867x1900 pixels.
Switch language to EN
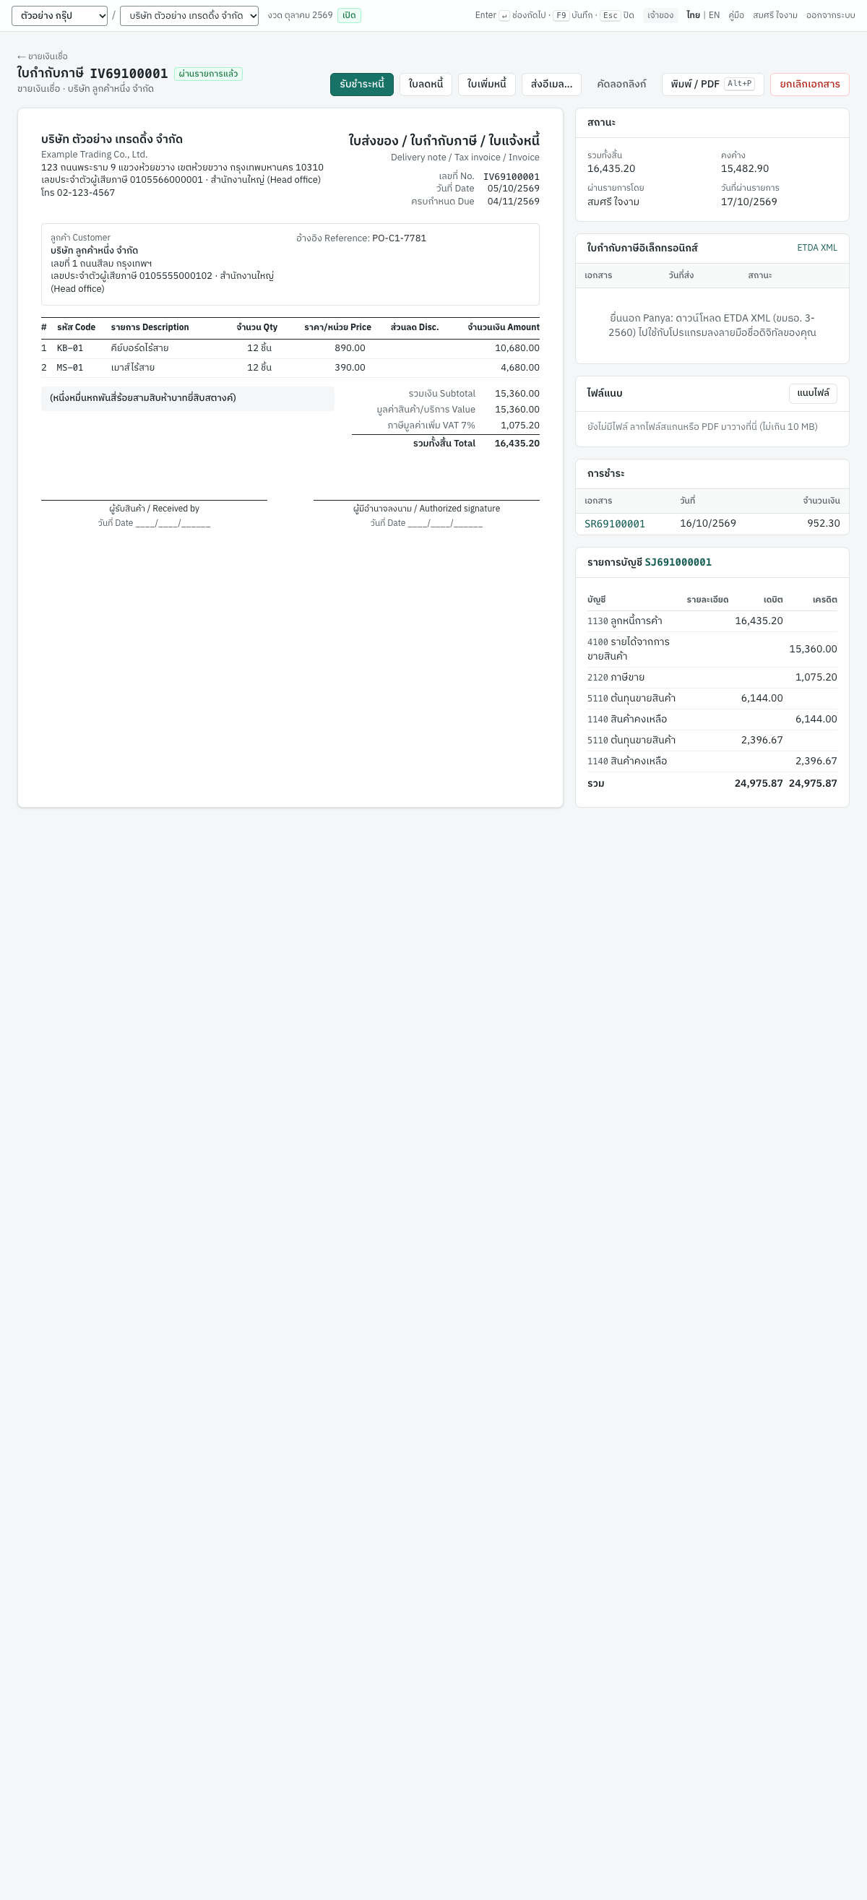[715, 15]
